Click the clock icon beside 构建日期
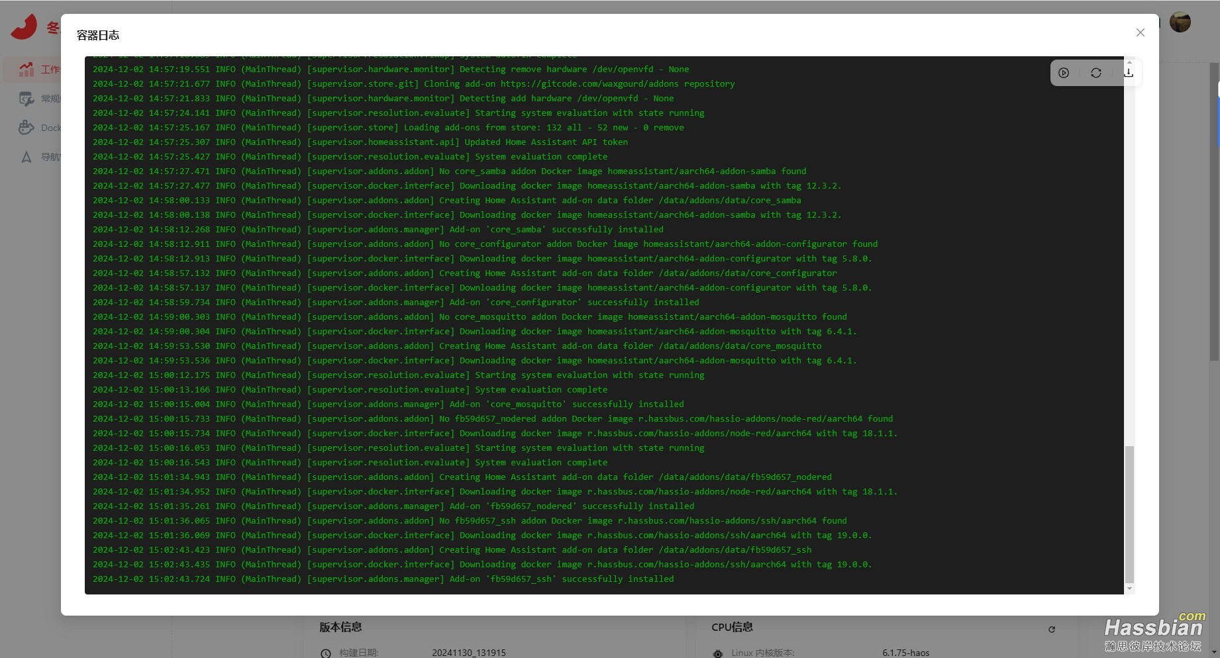Screen dimensions: 1220x658 point(325,653)
